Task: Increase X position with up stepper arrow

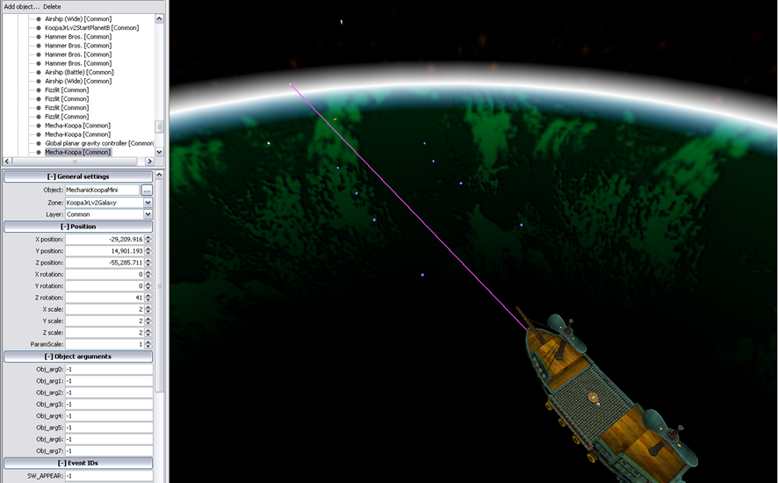Action: click(x=148, y=236)
